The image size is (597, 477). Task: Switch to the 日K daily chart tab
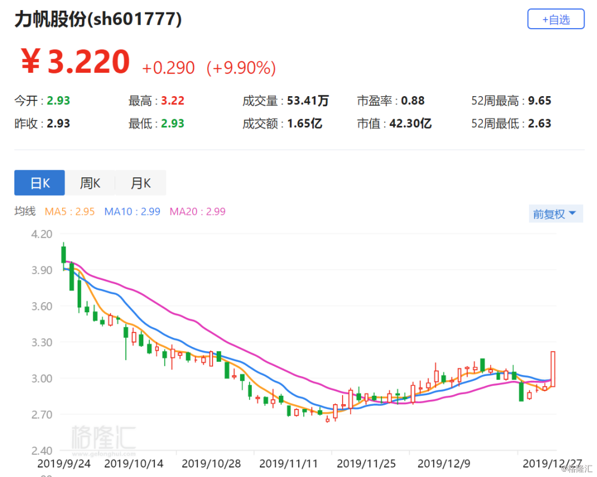(x=39, y=183)
